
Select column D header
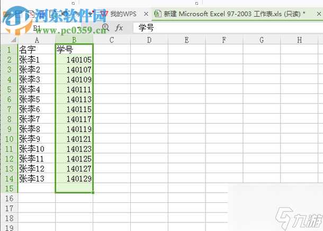pyautogui.click(x=149, y=39)
